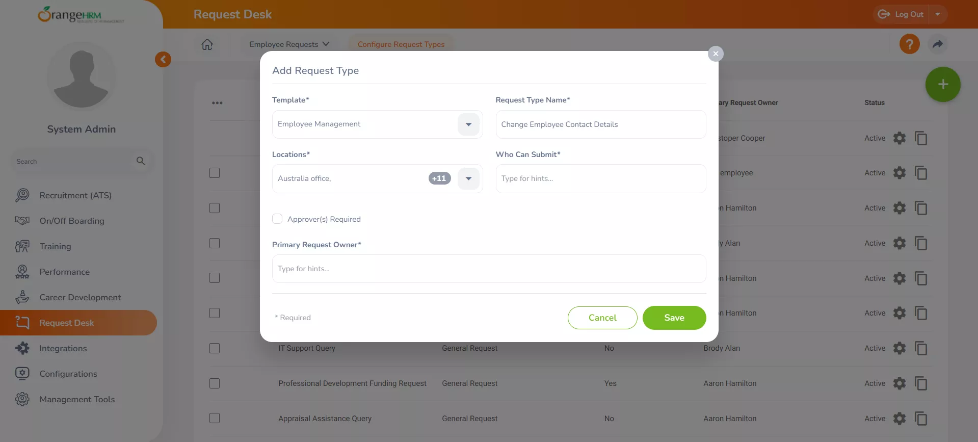Collapse the sidebar with orange arrow
This screenshot has height=442, width=978.
pyautogui.click(x=163, y=60)
